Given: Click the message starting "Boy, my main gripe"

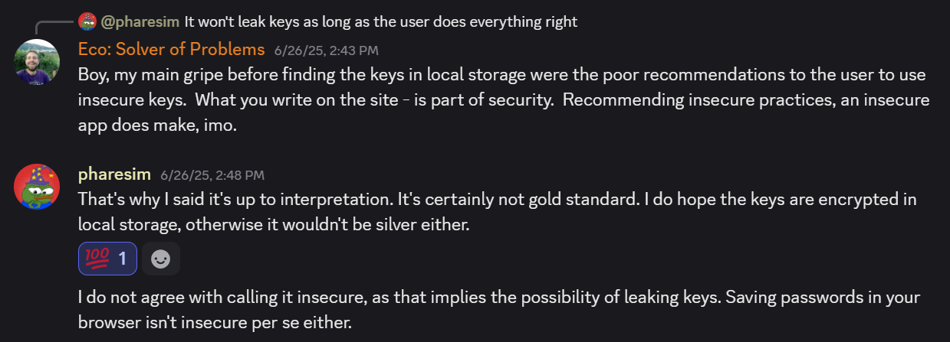Looking at the screenshot, I should [x=504, y=100].
